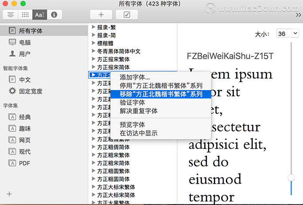The width and height of the screenshot is (303, 205).
Task: Click the preview size slider knob
Action: (x=291, y=178)
